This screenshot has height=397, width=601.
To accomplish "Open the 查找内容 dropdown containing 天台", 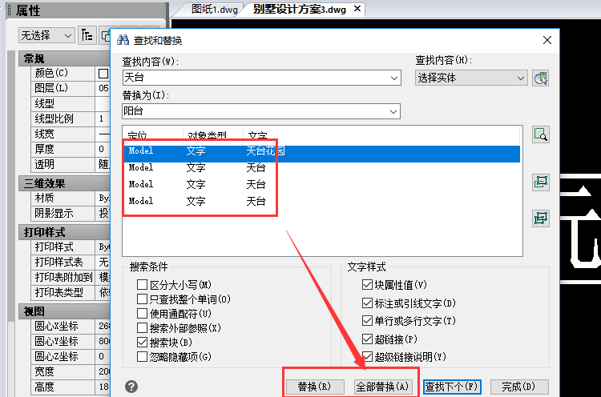I will pos(393,78).
